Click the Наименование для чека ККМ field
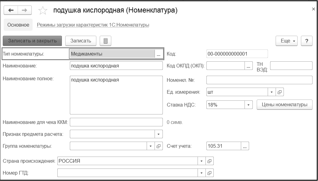 116,122
